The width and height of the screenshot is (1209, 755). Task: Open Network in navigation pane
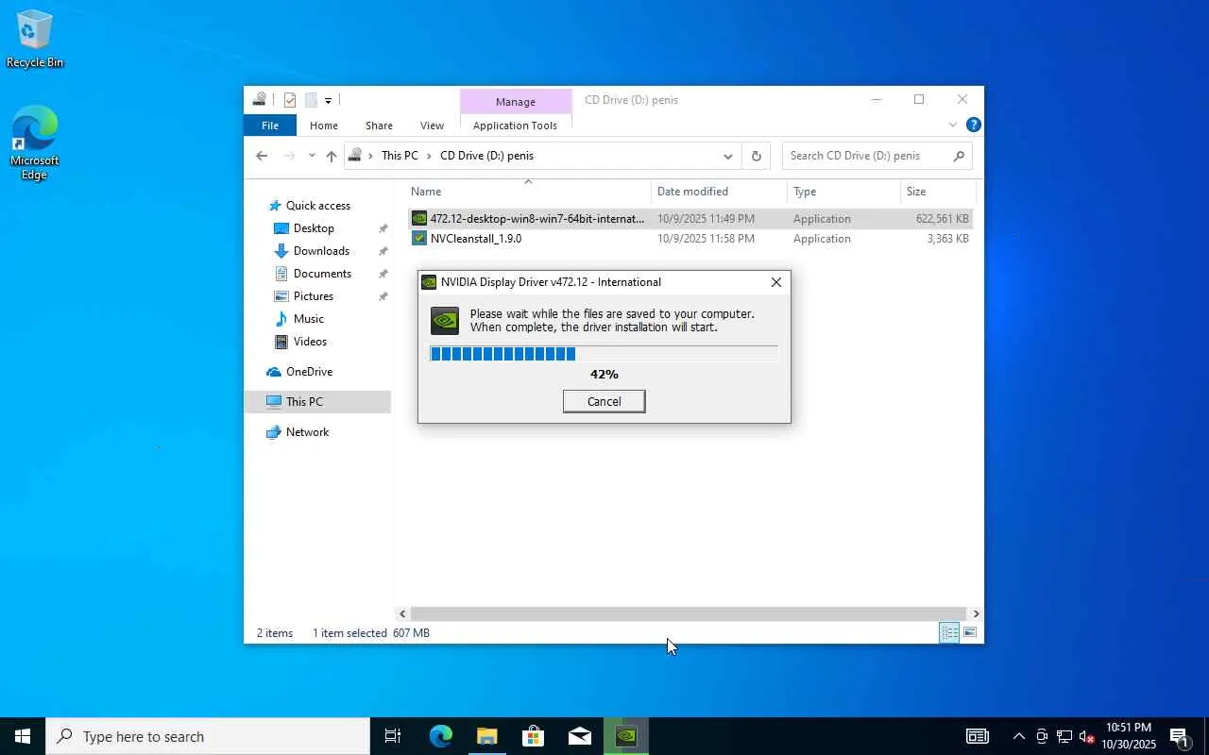click(307, 432)
